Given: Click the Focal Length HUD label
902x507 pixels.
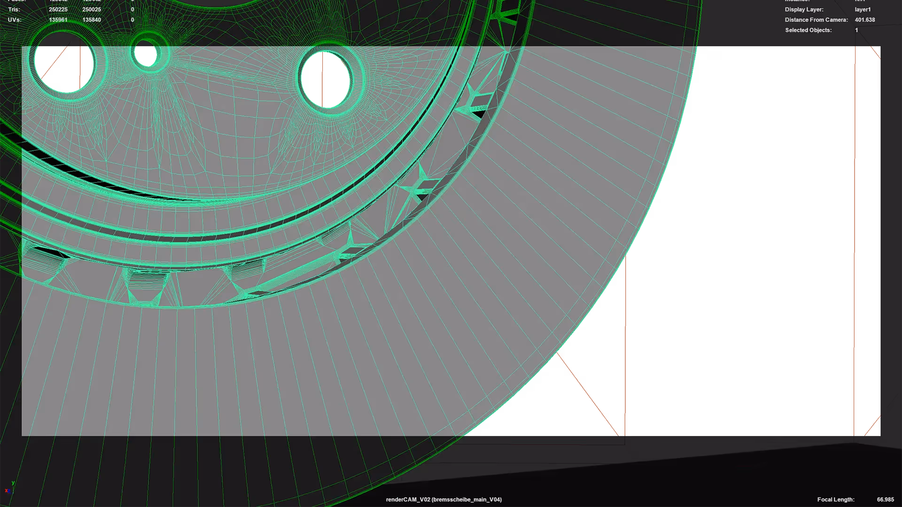Looking at the screenshot, I should pos(835,499).
